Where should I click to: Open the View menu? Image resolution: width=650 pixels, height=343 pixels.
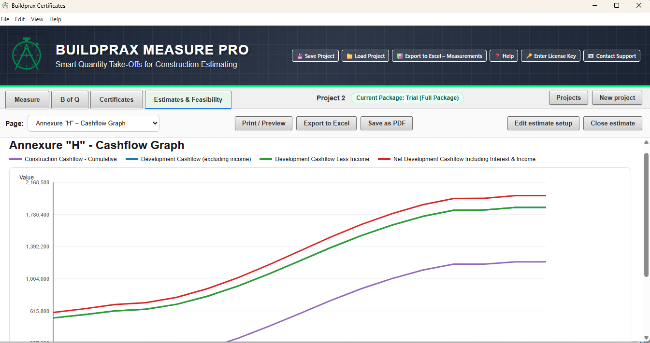(37, 19)
